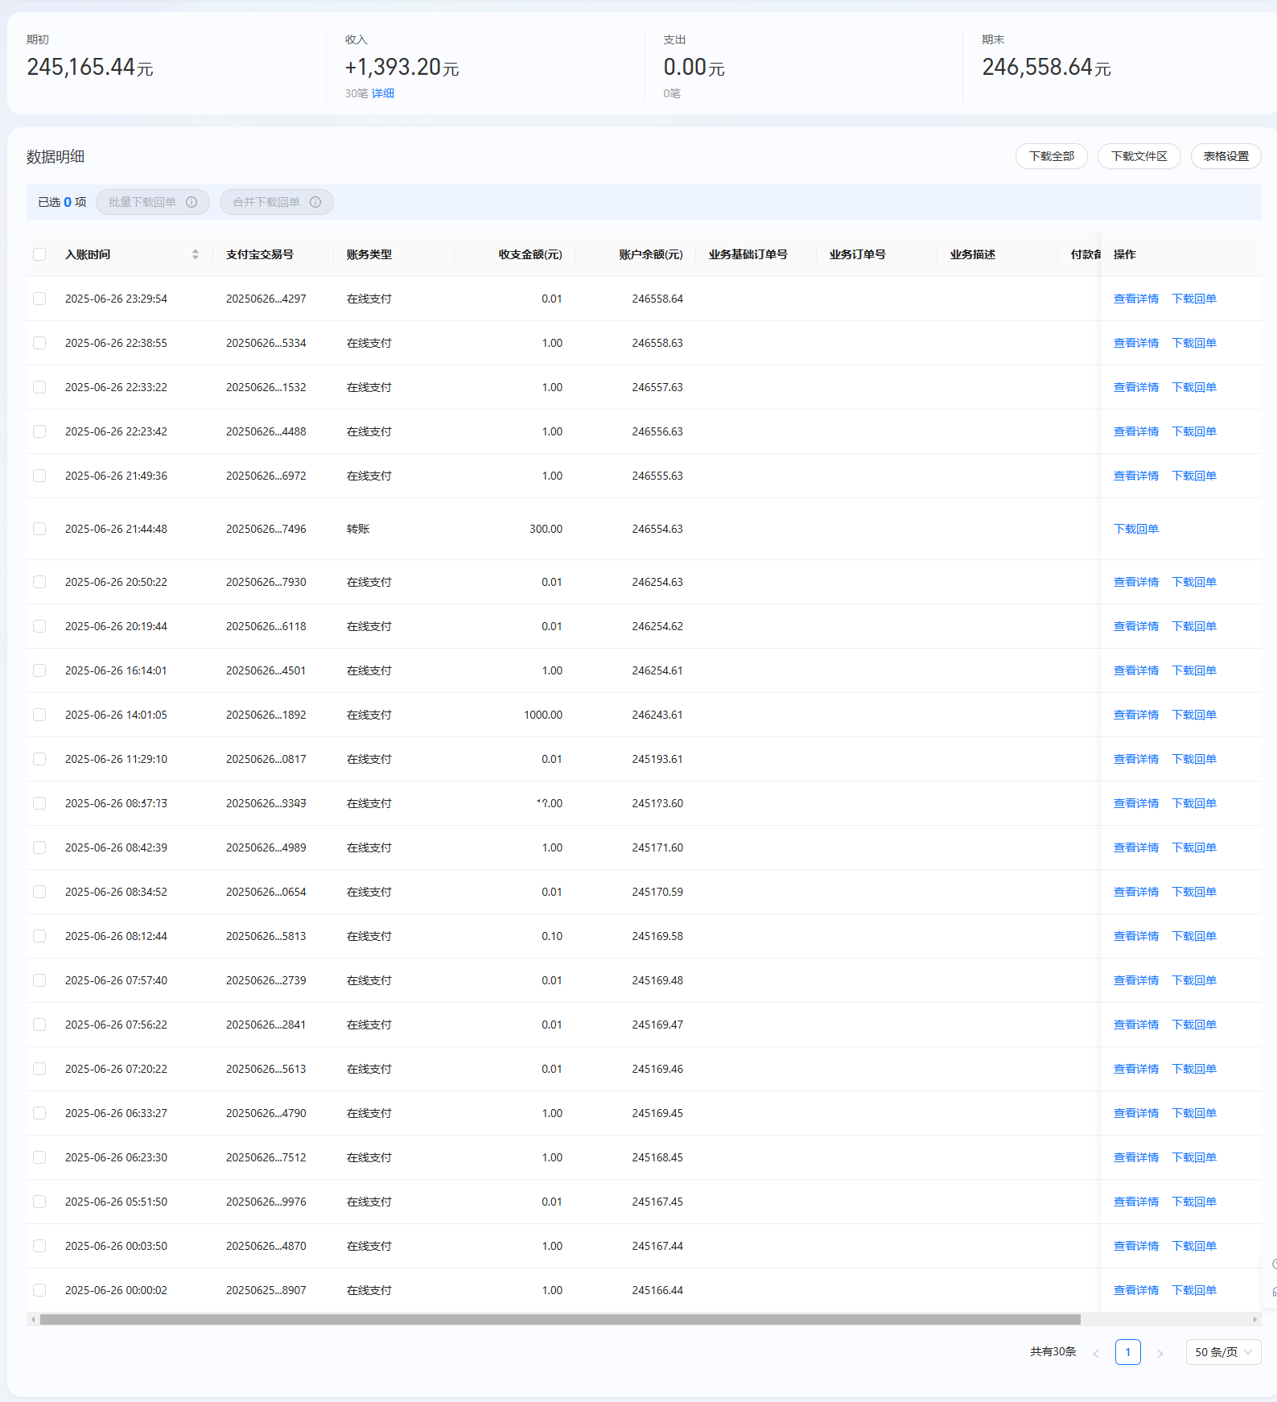Click 批量下载回单 button
Image resolution: width=1277 pixels, height=1402 pixels.
[x=152, y=202]
